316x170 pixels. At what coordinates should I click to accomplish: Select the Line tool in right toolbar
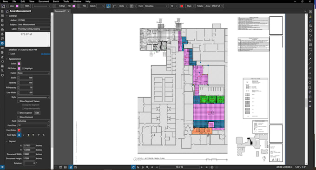pos(310,54)
